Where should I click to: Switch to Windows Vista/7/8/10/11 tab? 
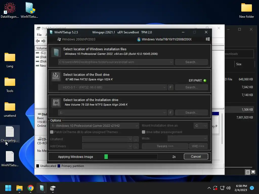(x=164, y=39)
